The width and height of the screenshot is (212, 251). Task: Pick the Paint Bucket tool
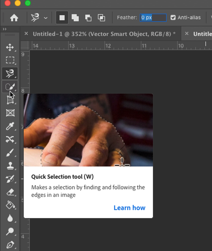(x=10, y=205)
